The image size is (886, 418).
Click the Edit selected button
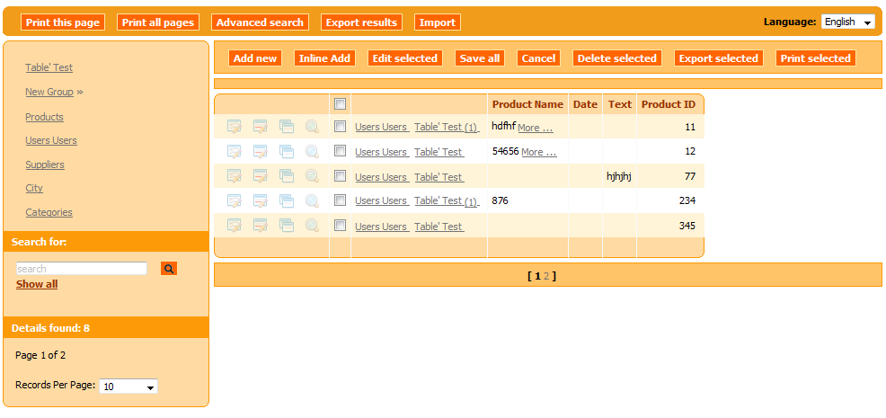tap(405, 58)
